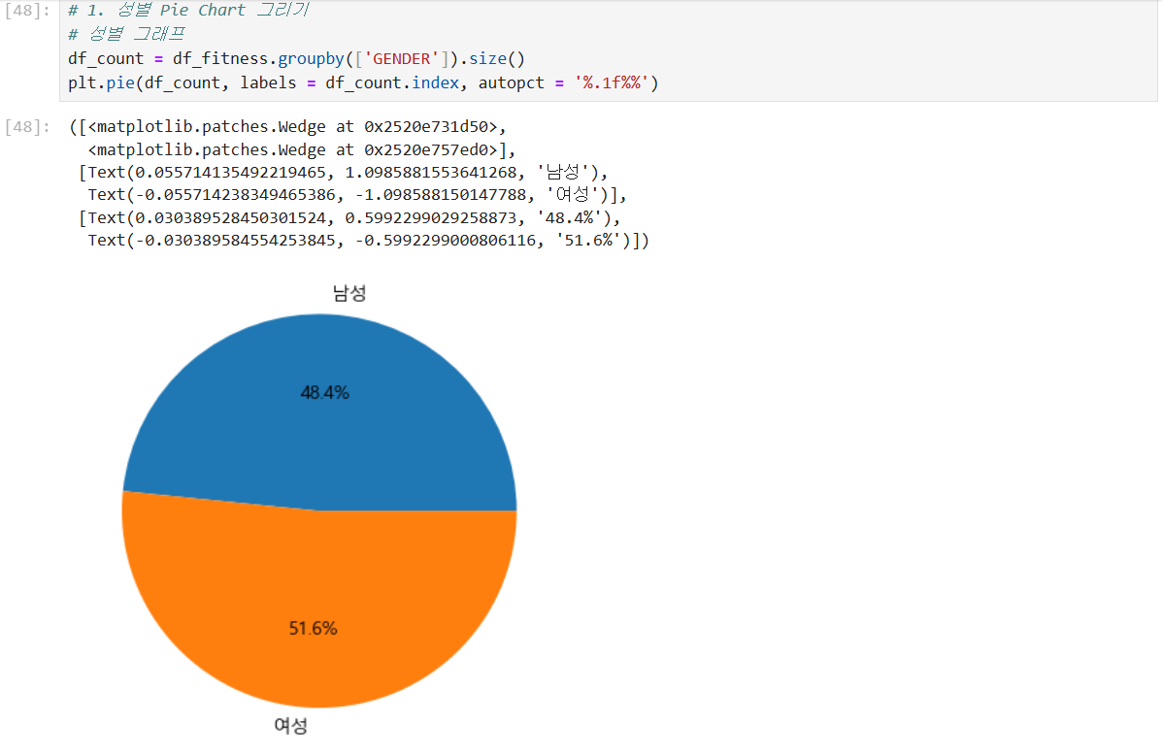Click the Text output line containing '48.4%'
This screenshot has width=1162, height=752.
coord(349,217)
